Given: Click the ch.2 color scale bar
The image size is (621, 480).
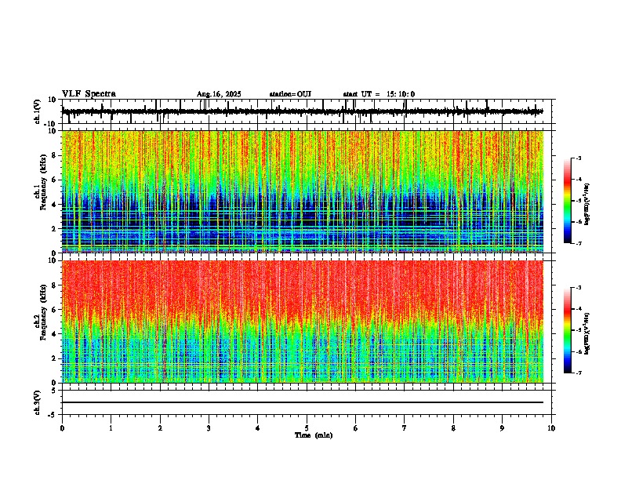Looking at the screenshot, I should click(568, 330).
